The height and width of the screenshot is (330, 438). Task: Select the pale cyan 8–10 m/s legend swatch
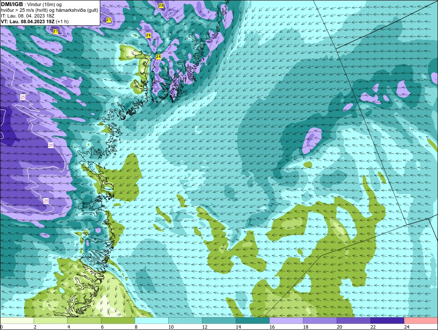(152, 320)
